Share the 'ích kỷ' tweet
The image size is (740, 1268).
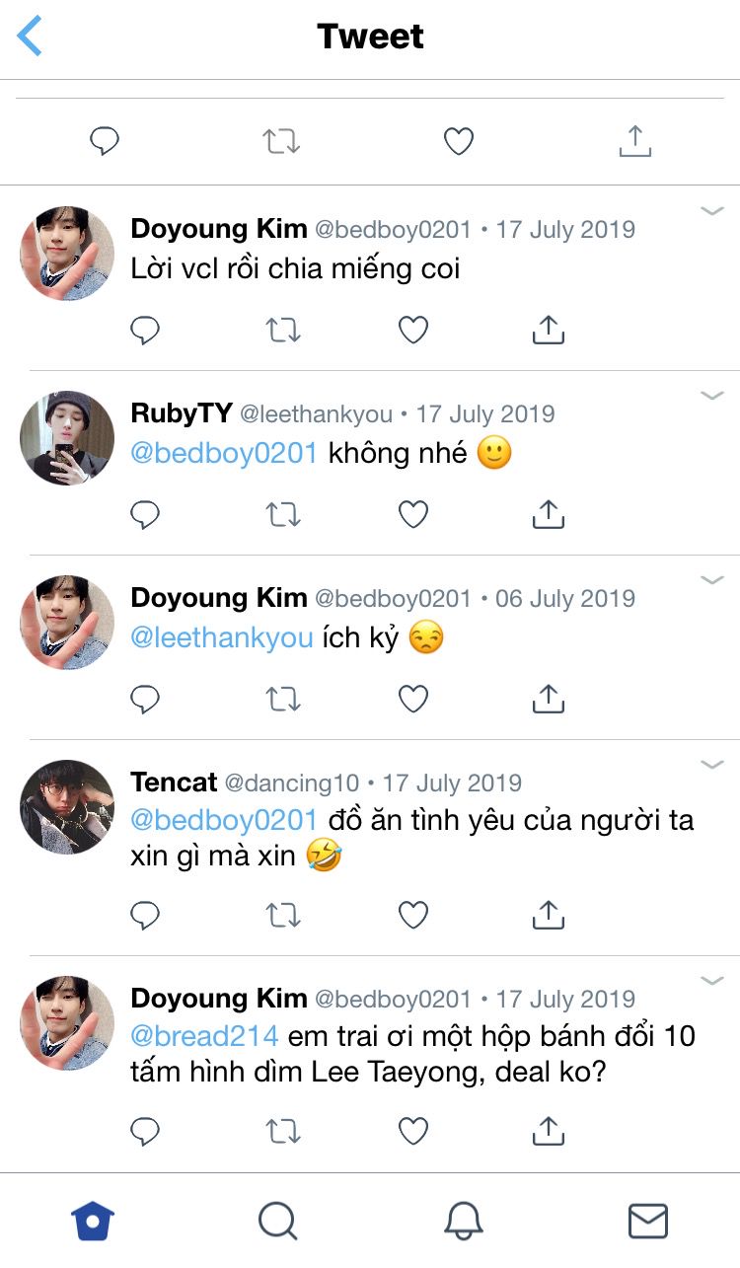pos(548,699)
